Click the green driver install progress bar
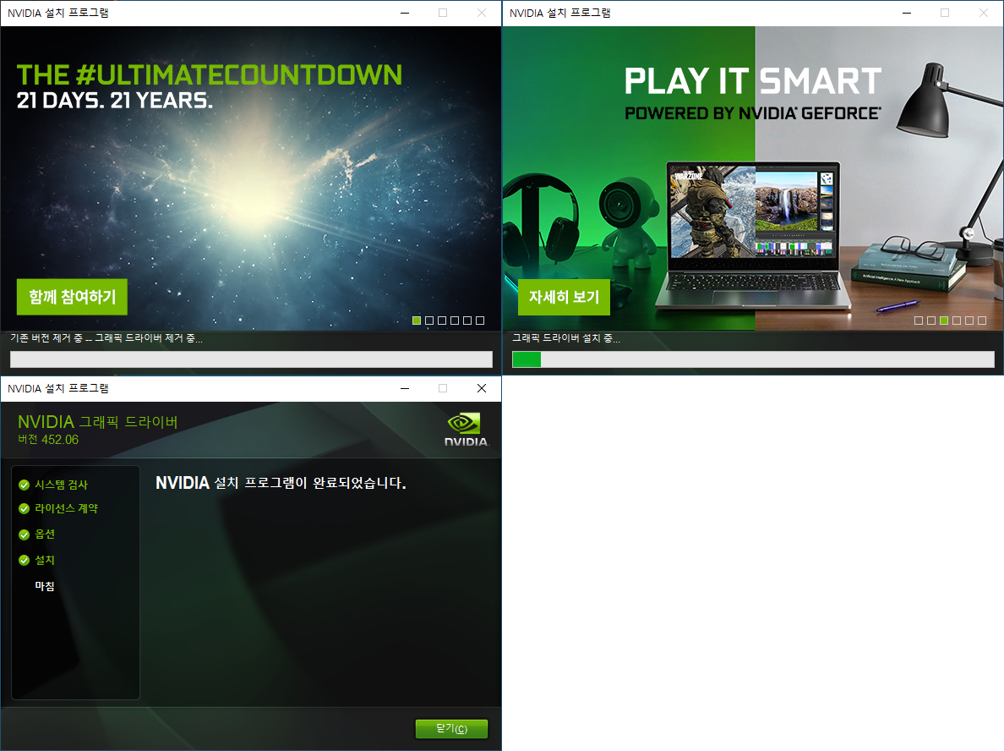The width and height of the screenshot is (1004, 751). pos(753,359)
